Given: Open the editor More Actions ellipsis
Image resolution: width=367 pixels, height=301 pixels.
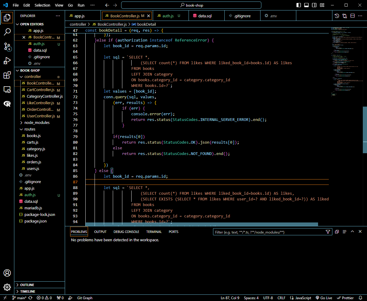Looking at the screenshot, I should [x=360, y=16].
